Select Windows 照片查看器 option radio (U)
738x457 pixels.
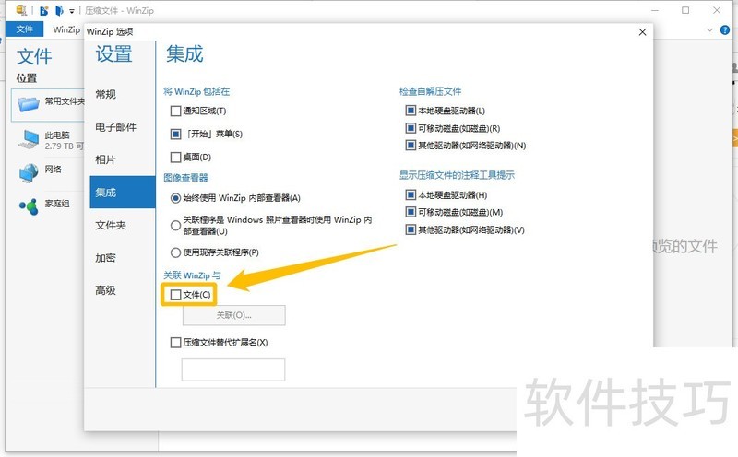[175, 225]
